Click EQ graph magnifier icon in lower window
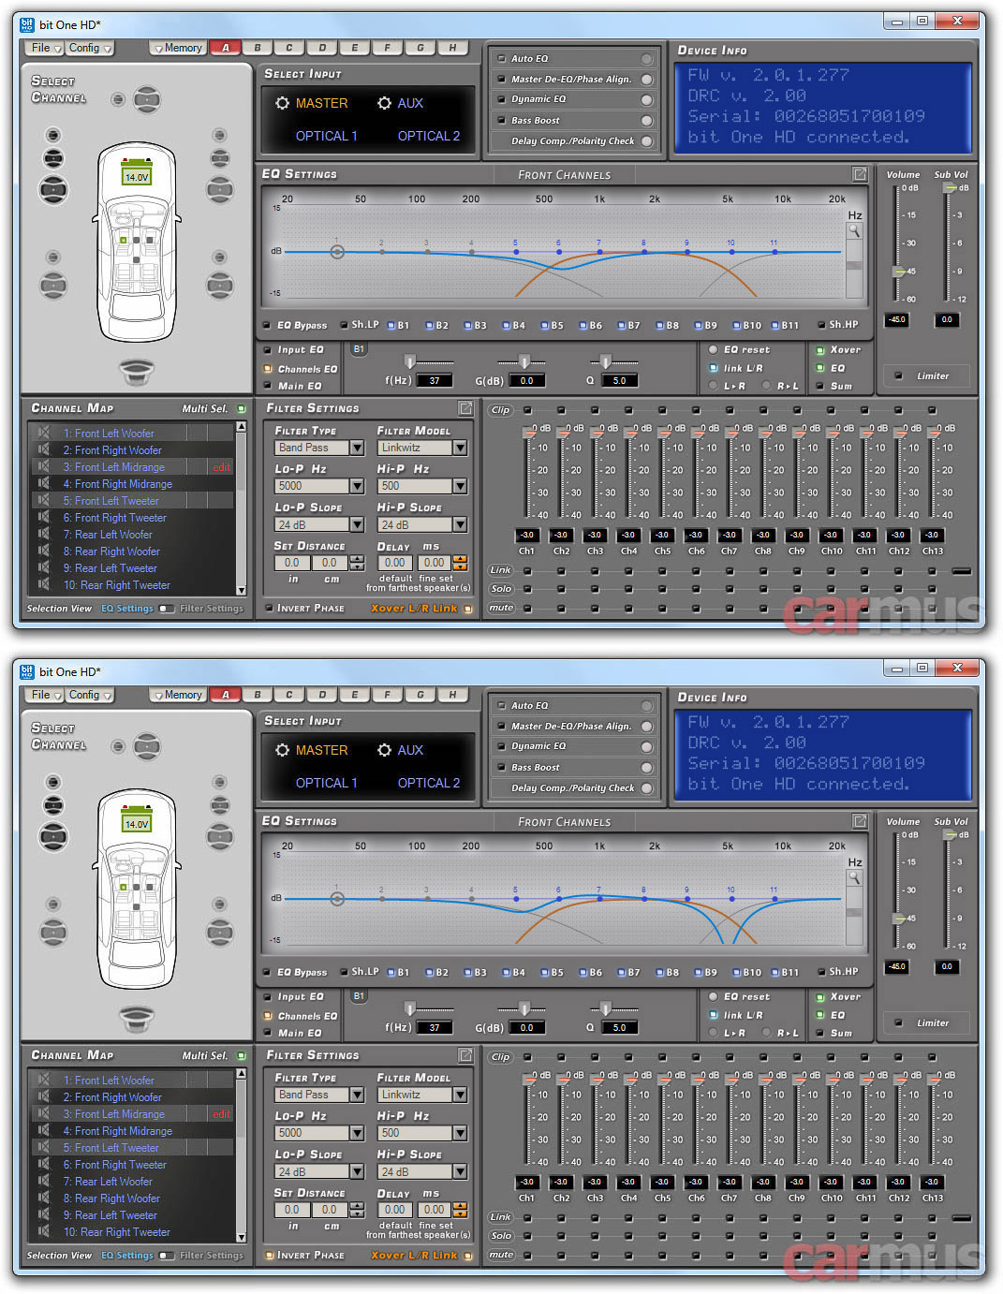 pyautogui.click(x=853, y=877)
